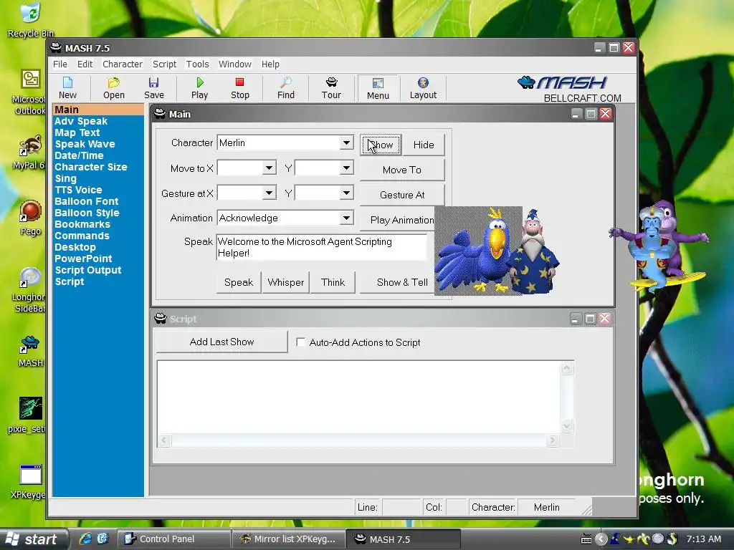This screenshot has height=550, width=734.
Task: Select PowerPoint in the sidebar
Action: (83, 259)
